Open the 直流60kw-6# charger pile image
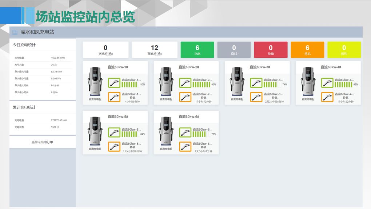371x209 pixels. point(165,131)
